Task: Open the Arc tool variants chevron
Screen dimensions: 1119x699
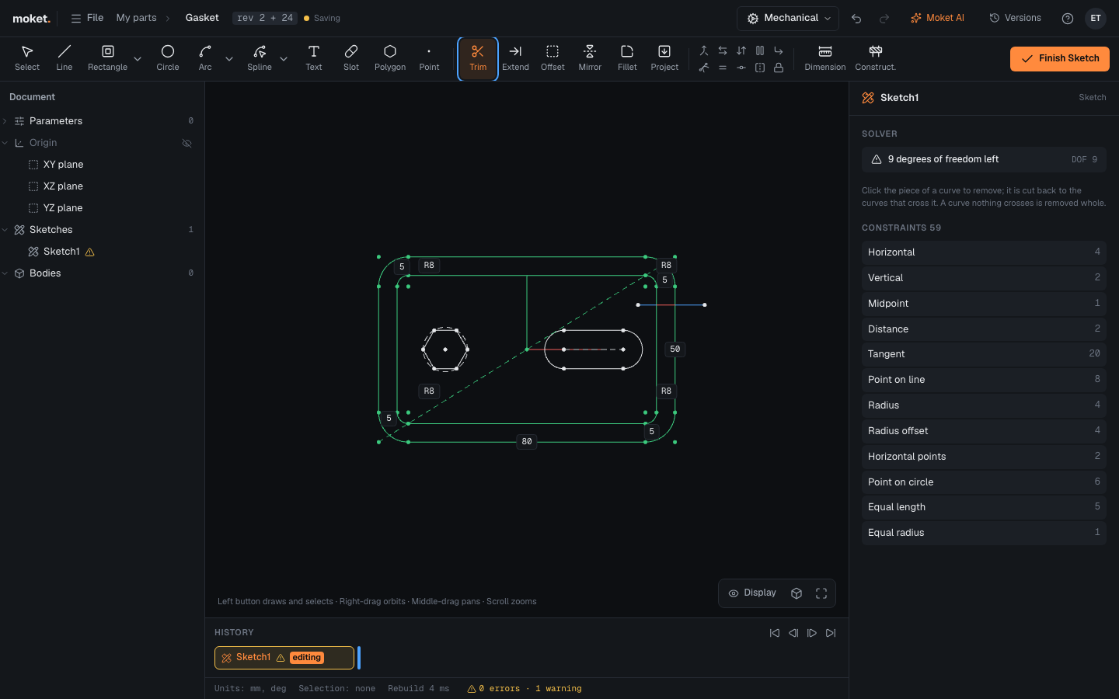Action: point(229,58)
